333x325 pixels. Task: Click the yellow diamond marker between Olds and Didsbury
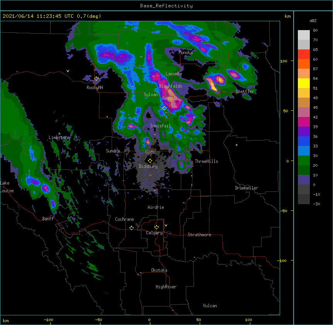pos(150,161)
